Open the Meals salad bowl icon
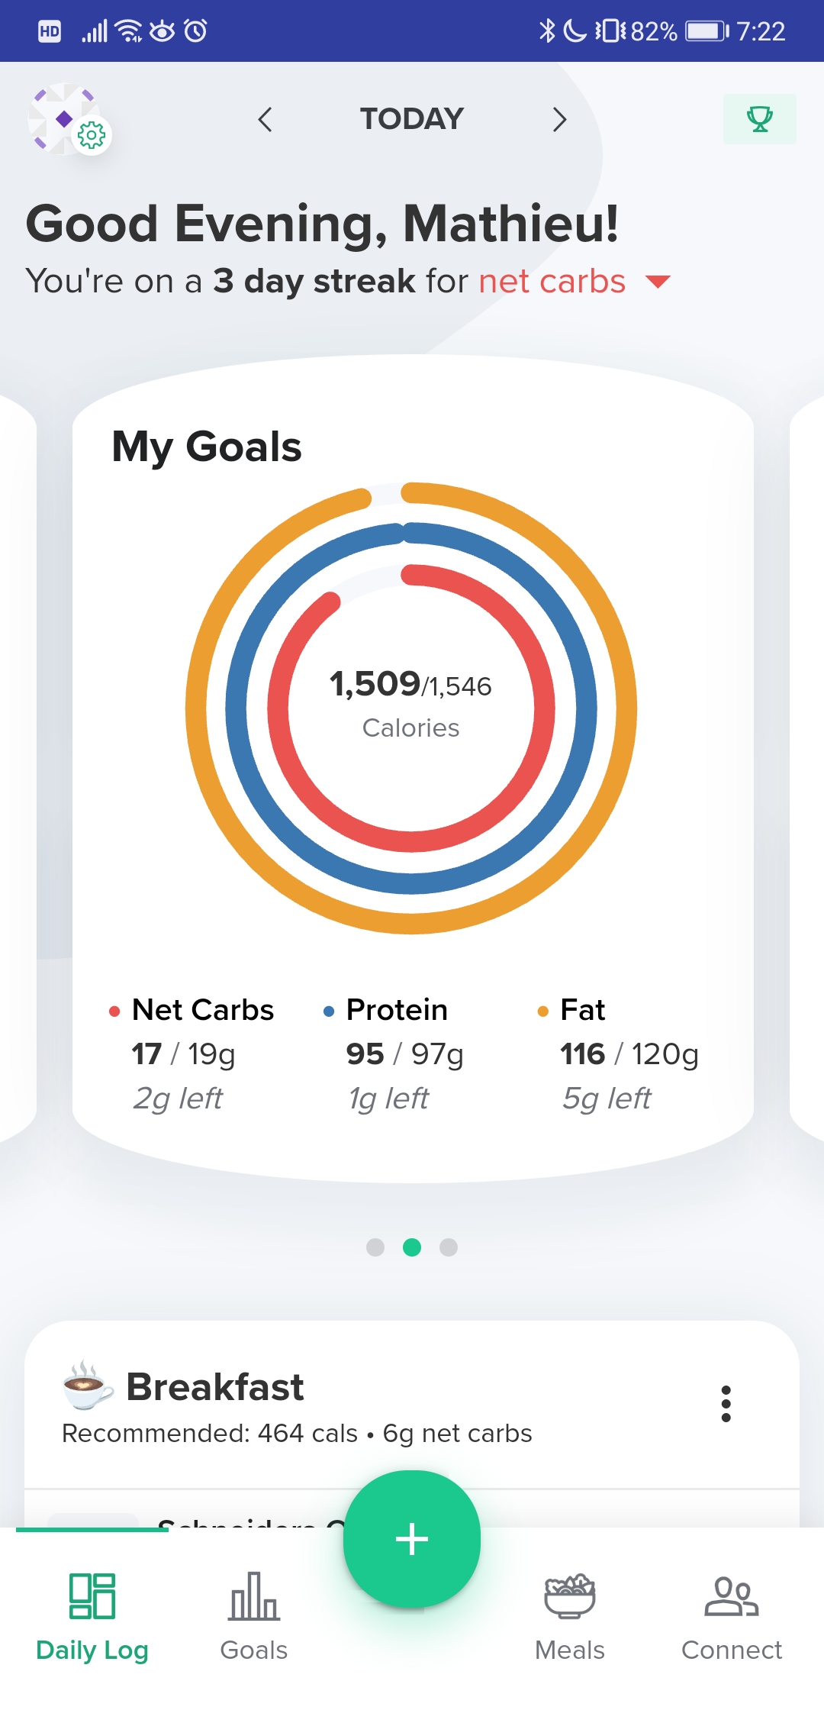 tap(569, 1595)
